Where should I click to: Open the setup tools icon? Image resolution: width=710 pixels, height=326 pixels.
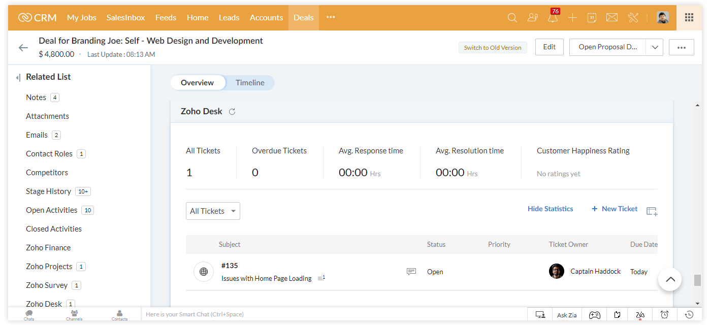[x=633, y=18]
